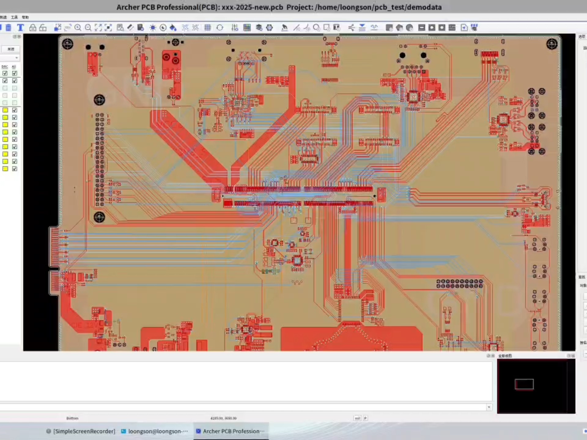Open the 帮助 menu
This screenshot has width=587, height=440.
click(25, 17)
